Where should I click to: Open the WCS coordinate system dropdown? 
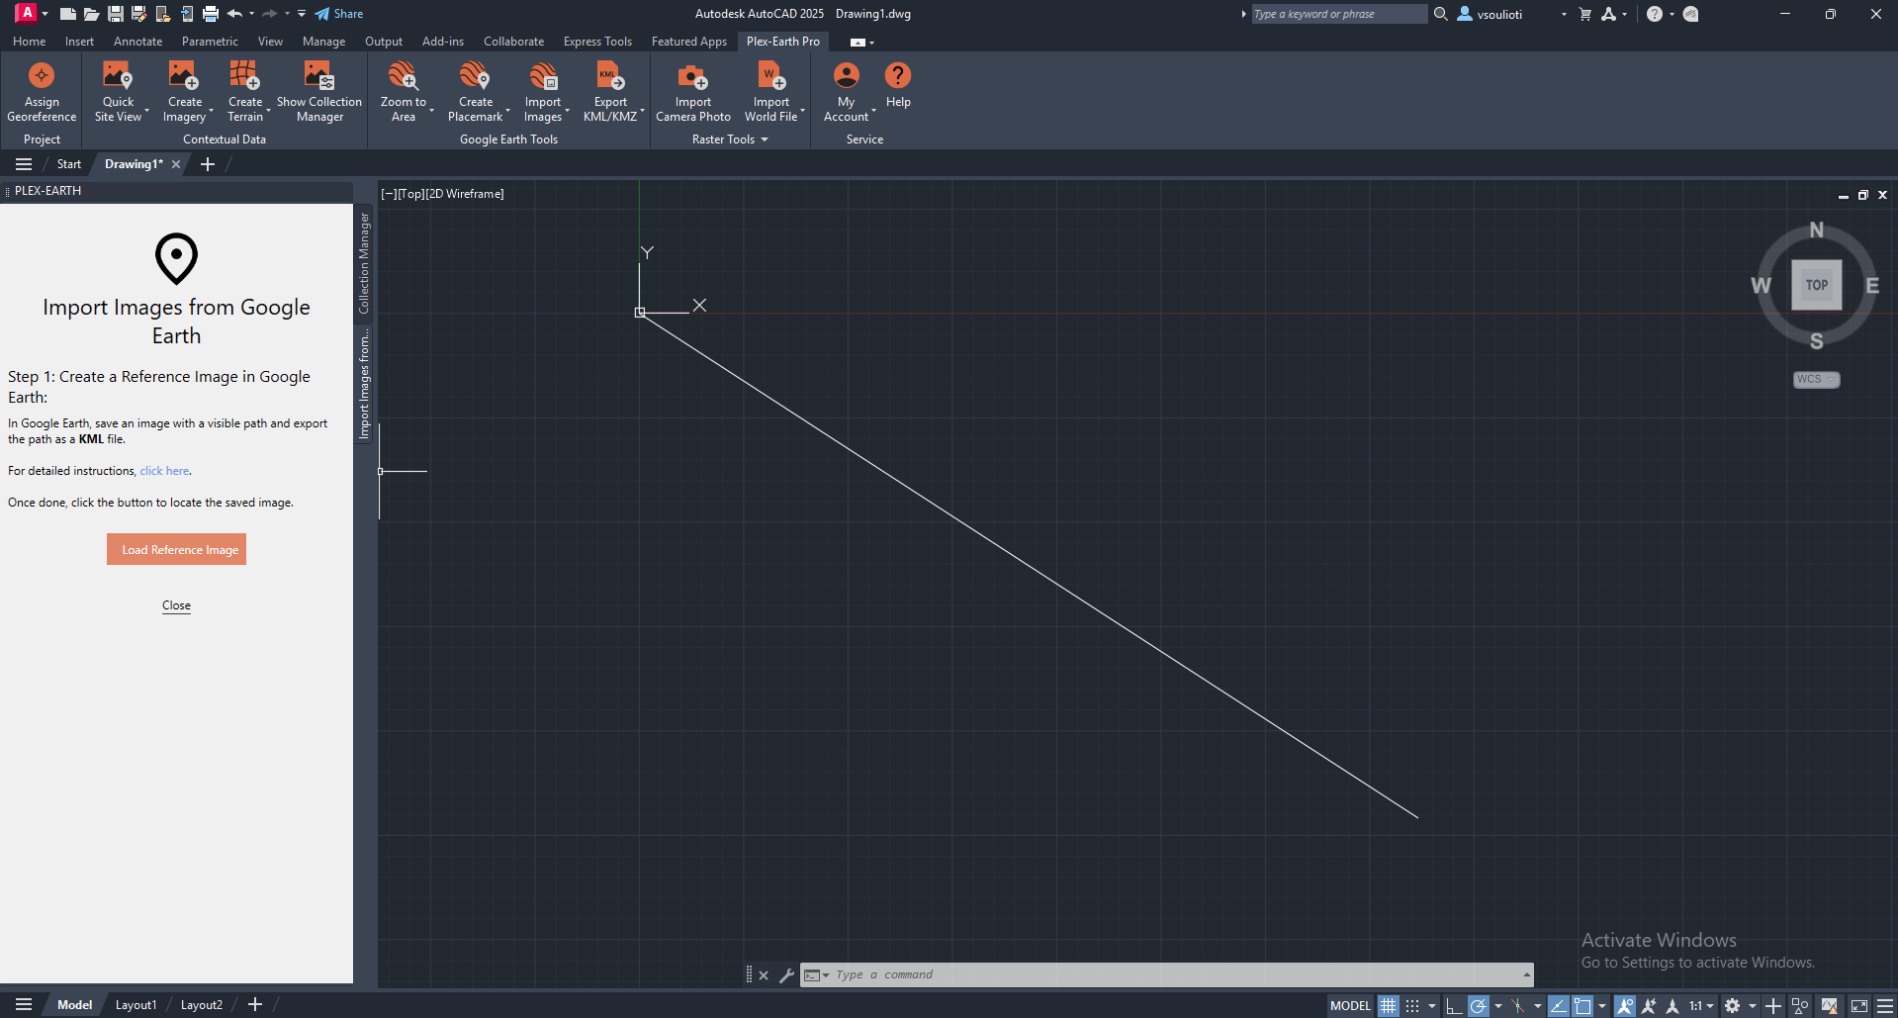1817,380
